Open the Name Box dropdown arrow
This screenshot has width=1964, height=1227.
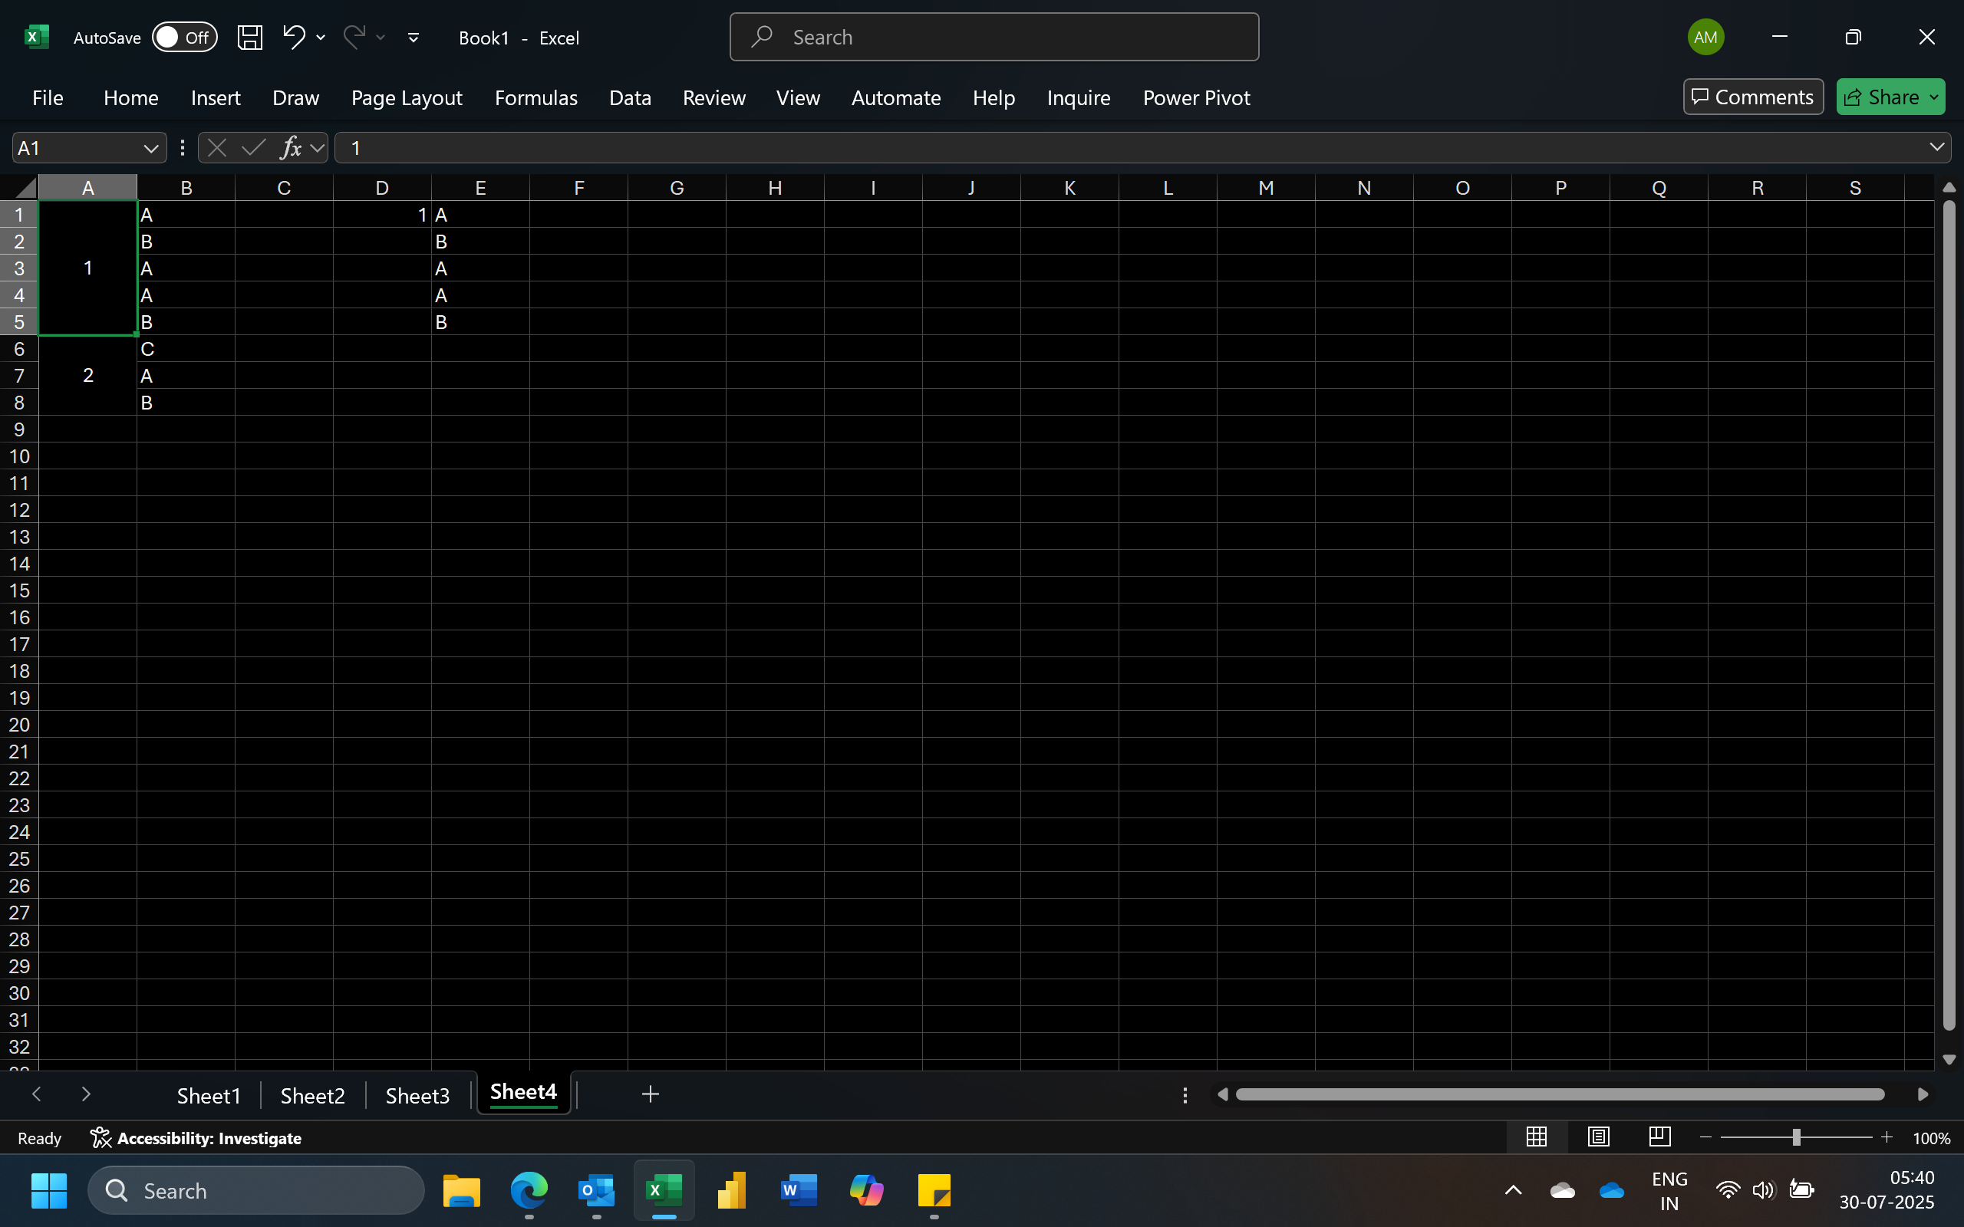(x=150, y=148)
